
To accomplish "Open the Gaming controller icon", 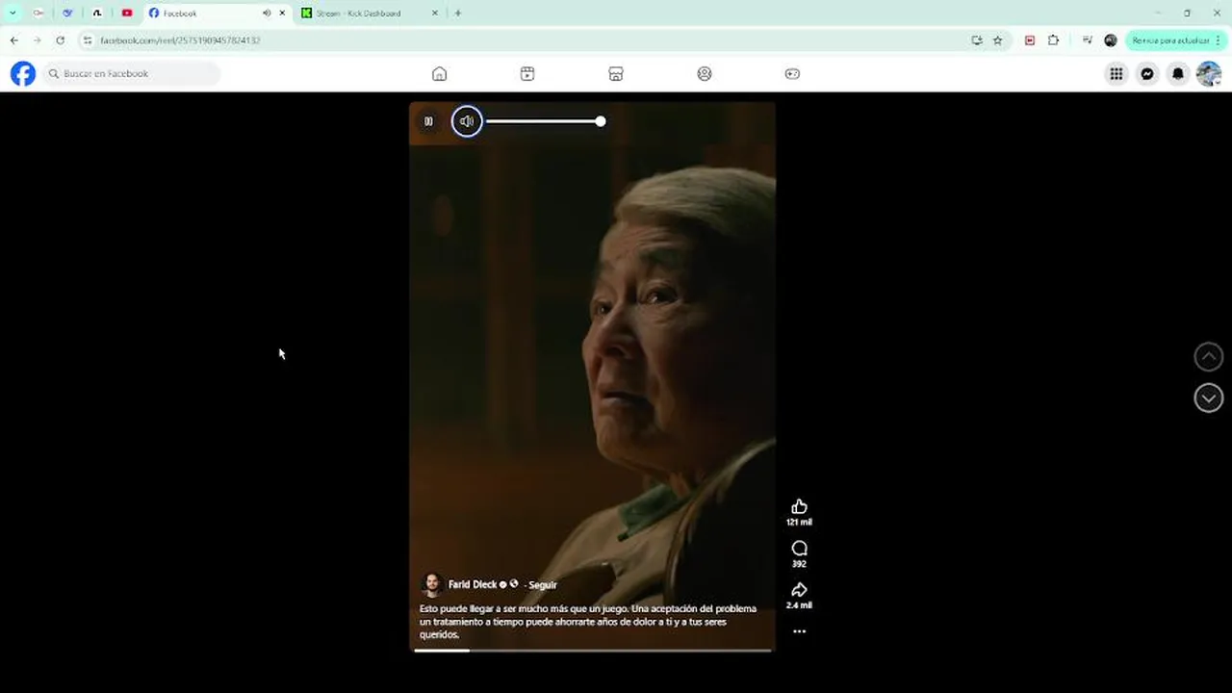I will [792, 74].
